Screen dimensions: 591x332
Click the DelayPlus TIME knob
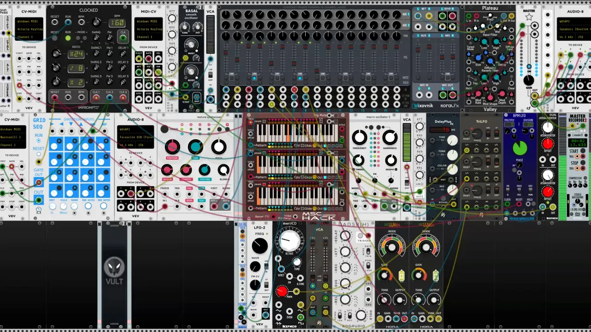tap(453, 140)
